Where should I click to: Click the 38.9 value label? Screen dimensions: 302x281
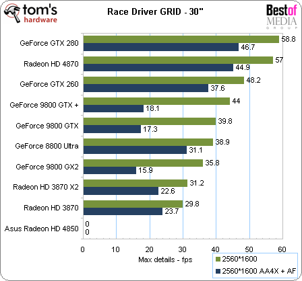pos(222,142)
